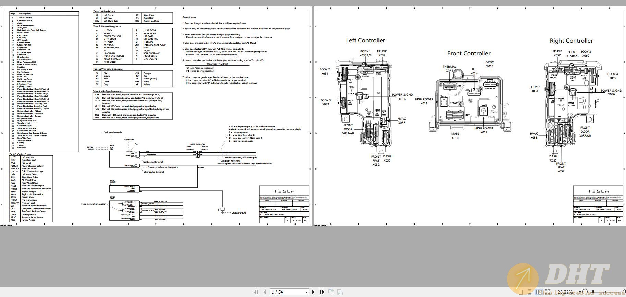626x297 pixels.
Task: Switch to continuous page view
Action: click(x=530, y=292)
